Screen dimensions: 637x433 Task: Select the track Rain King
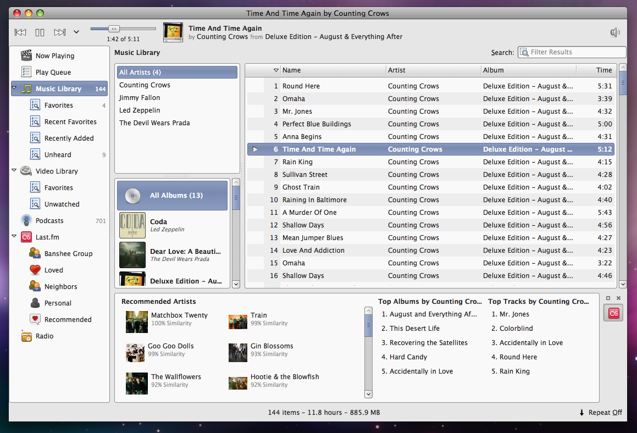[431, 162]
